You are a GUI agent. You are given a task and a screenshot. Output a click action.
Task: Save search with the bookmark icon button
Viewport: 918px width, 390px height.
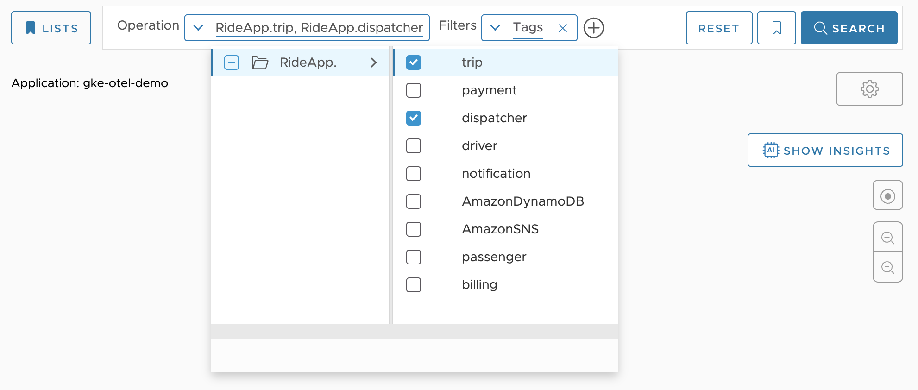pos(777,28)
